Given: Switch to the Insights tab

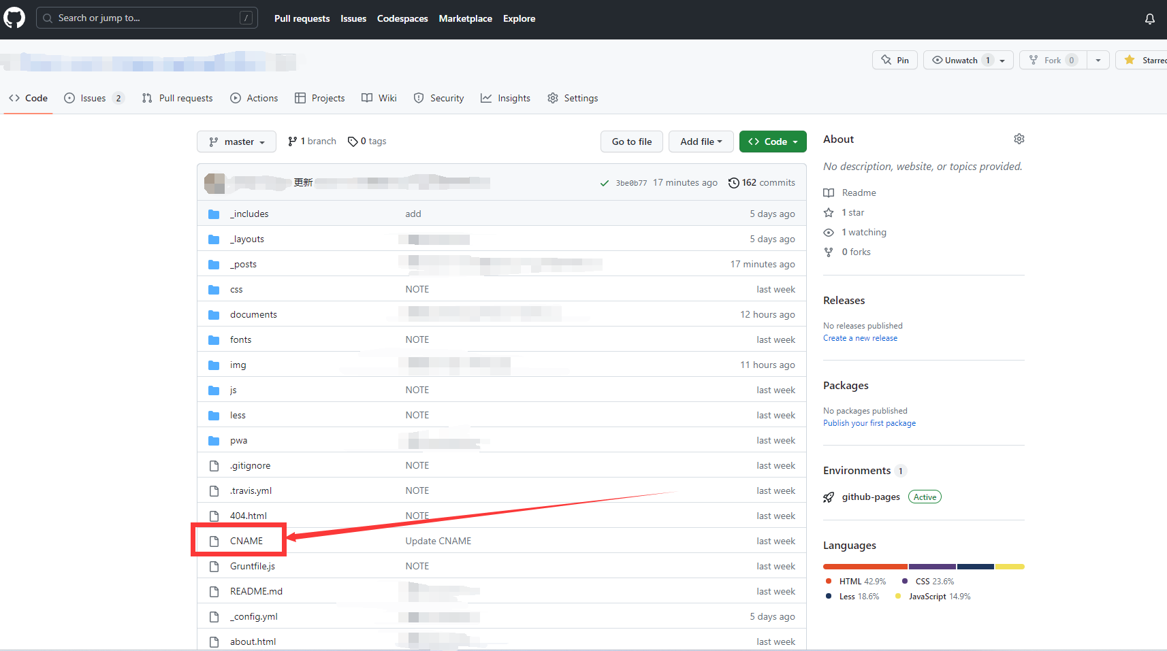Looking at the screenshot, I should [x=505, y=98].
